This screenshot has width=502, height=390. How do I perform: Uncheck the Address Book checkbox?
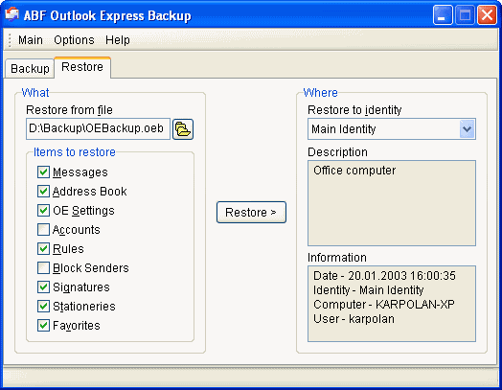click(x=43, y=191)
